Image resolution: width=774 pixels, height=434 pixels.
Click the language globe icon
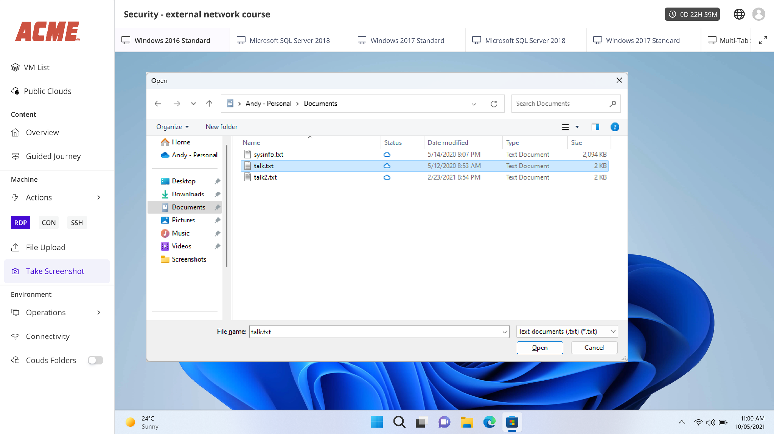coord(739,14)
